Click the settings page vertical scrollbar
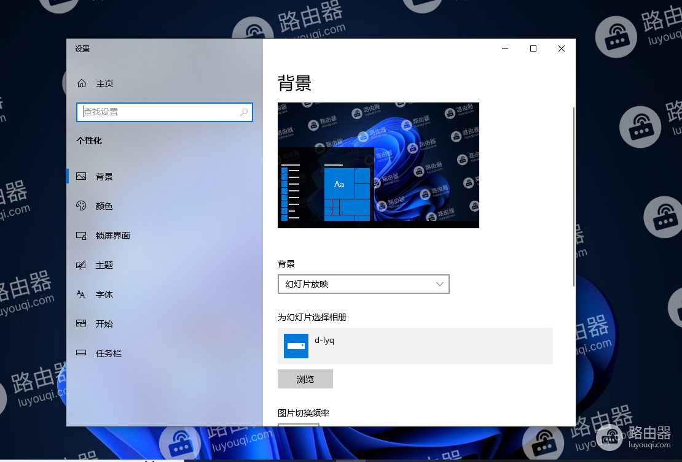 (574, 197)
